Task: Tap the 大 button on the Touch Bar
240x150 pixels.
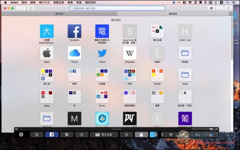Action: (37, 134)
